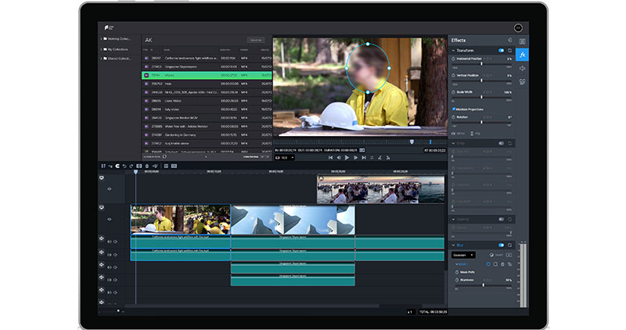Reset the Transform effect settings

(510, 50)
